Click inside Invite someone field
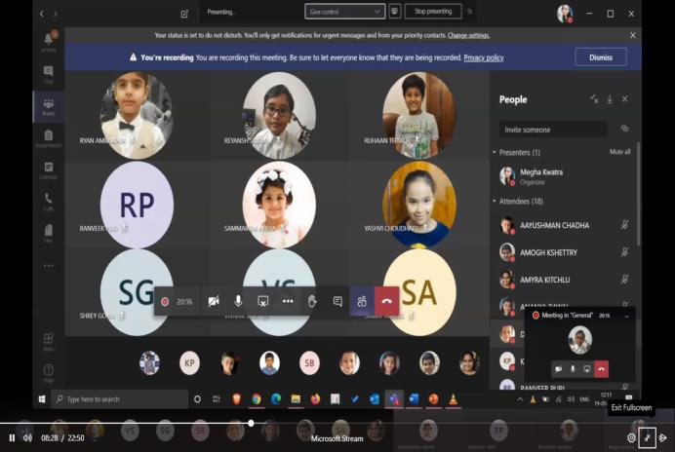675x452 pixels. [553, 129]
